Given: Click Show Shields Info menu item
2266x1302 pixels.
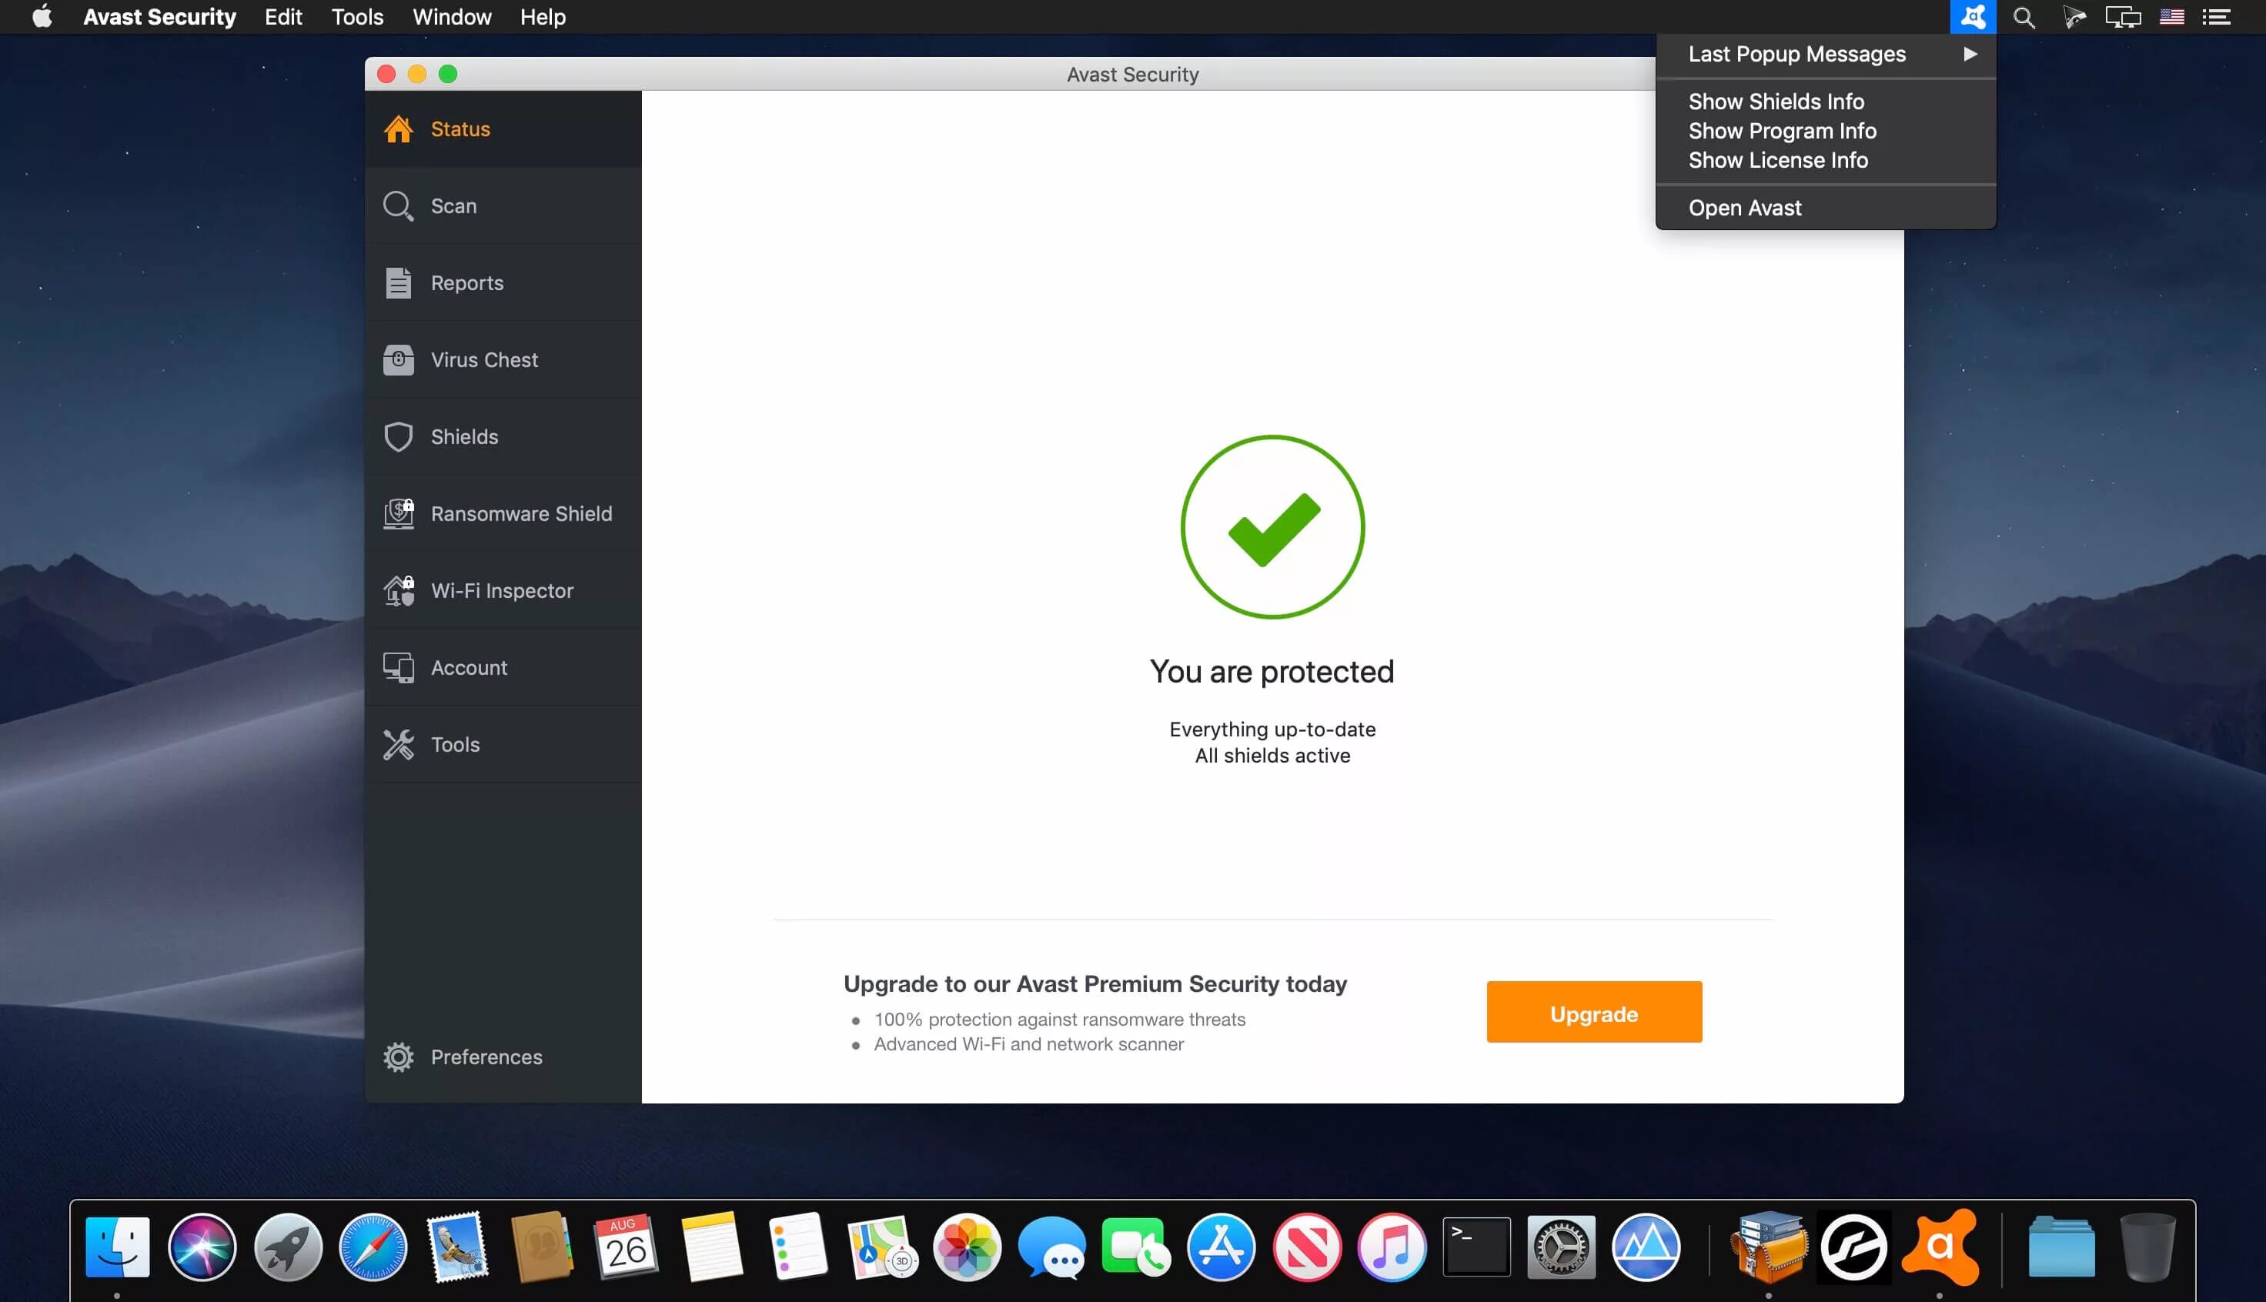Looking at the screenshot, I should (1776, 101).
